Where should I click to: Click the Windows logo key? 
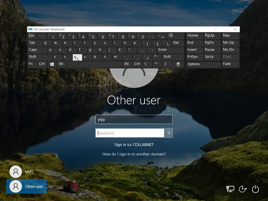[52, 64]
